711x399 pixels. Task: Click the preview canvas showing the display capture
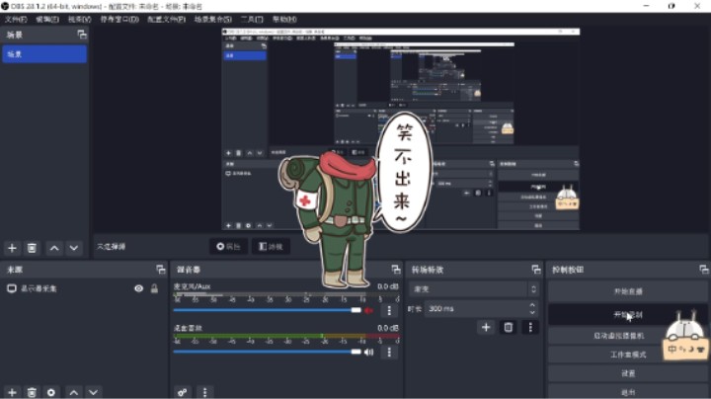(400, 129)
